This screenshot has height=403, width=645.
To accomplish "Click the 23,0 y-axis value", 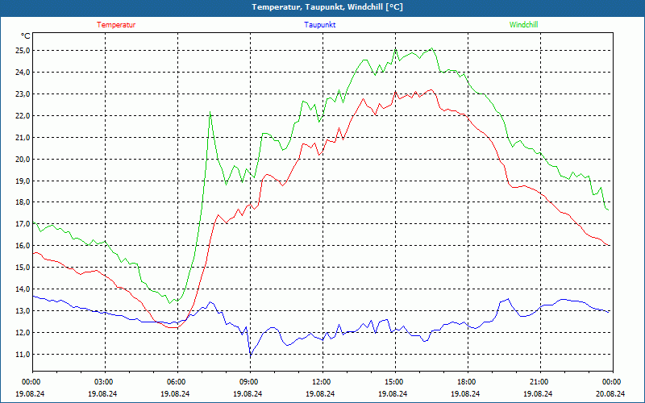I will point(23,94).
